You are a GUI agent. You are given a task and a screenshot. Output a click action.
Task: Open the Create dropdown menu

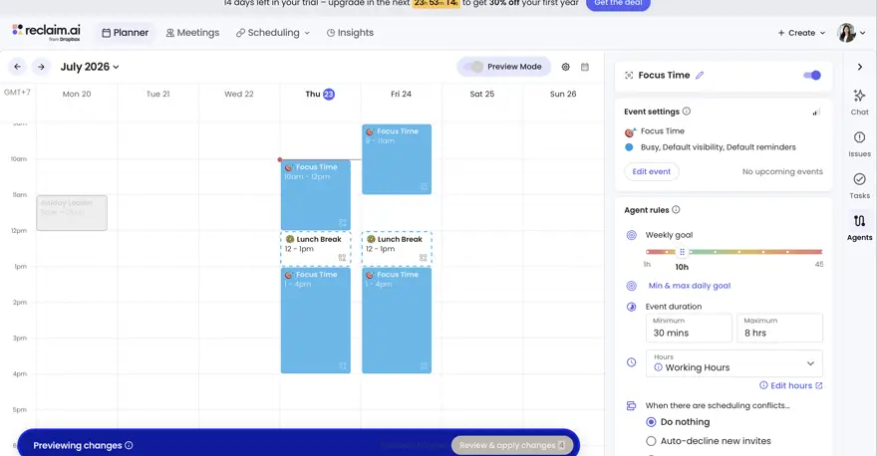(801, 33)
